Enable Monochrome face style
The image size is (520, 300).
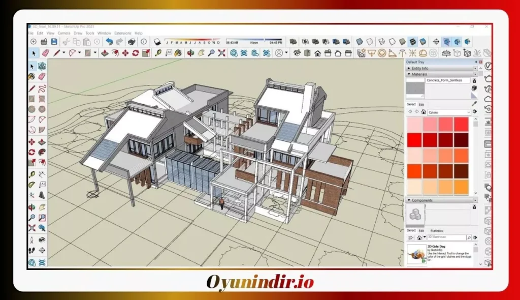(423, 42)
